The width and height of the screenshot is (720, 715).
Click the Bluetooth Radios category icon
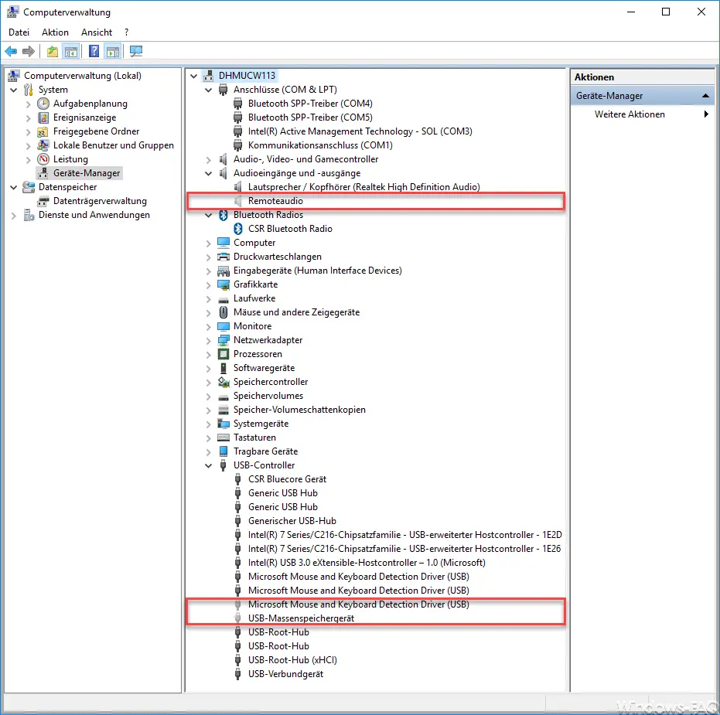(224, 215)
